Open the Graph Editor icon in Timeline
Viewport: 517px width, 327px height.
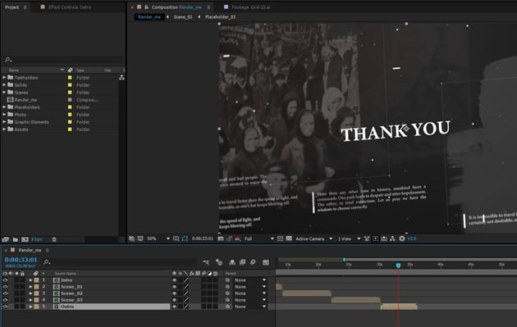click(266, 262)
